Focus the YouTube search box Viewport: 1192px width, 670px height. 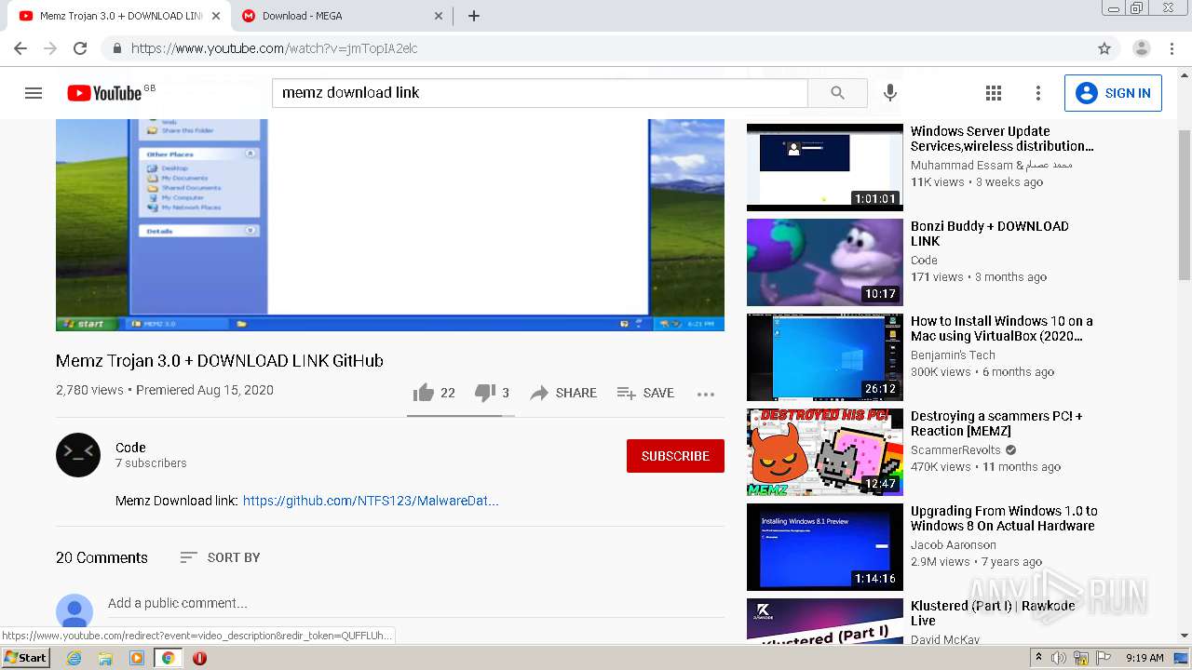pos(540,93)
